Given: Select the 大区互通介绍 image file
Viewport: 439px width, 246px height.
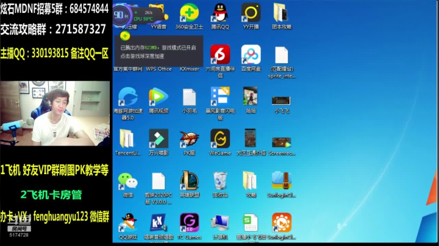Looking at the screenshot, I should tap(251, 142).
